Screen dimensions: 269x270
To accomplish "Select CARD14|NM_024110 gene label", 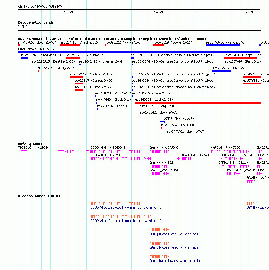I will [233, 163].
